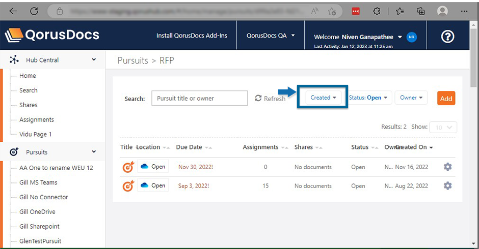Go to Home in the sidebar
Viewport: 479px width, 249px height.
[x=28, y=76]
